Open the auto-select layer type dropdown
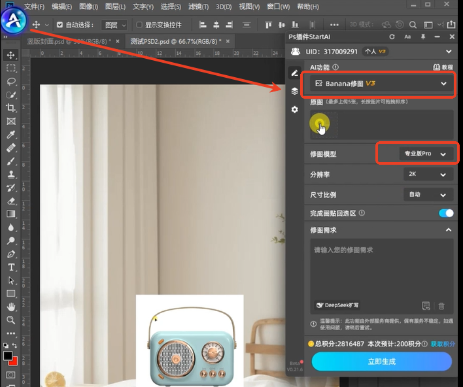The image size is (463, 387). (114, 25)
